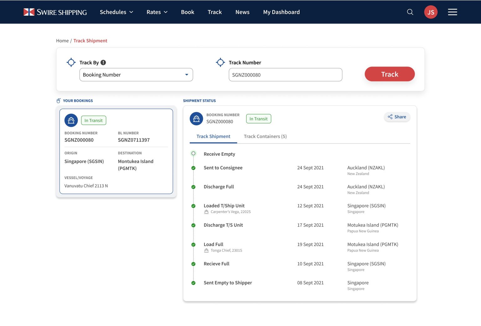Click the vessel icon beside Carpenter's Vega
This screenshot has width=481, height=326.
206,212
